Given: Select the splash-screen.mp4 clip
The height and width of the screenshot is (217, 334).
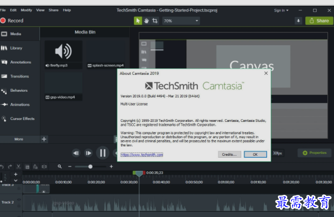Looking at the screenshot, I should (x=106, y=55).
